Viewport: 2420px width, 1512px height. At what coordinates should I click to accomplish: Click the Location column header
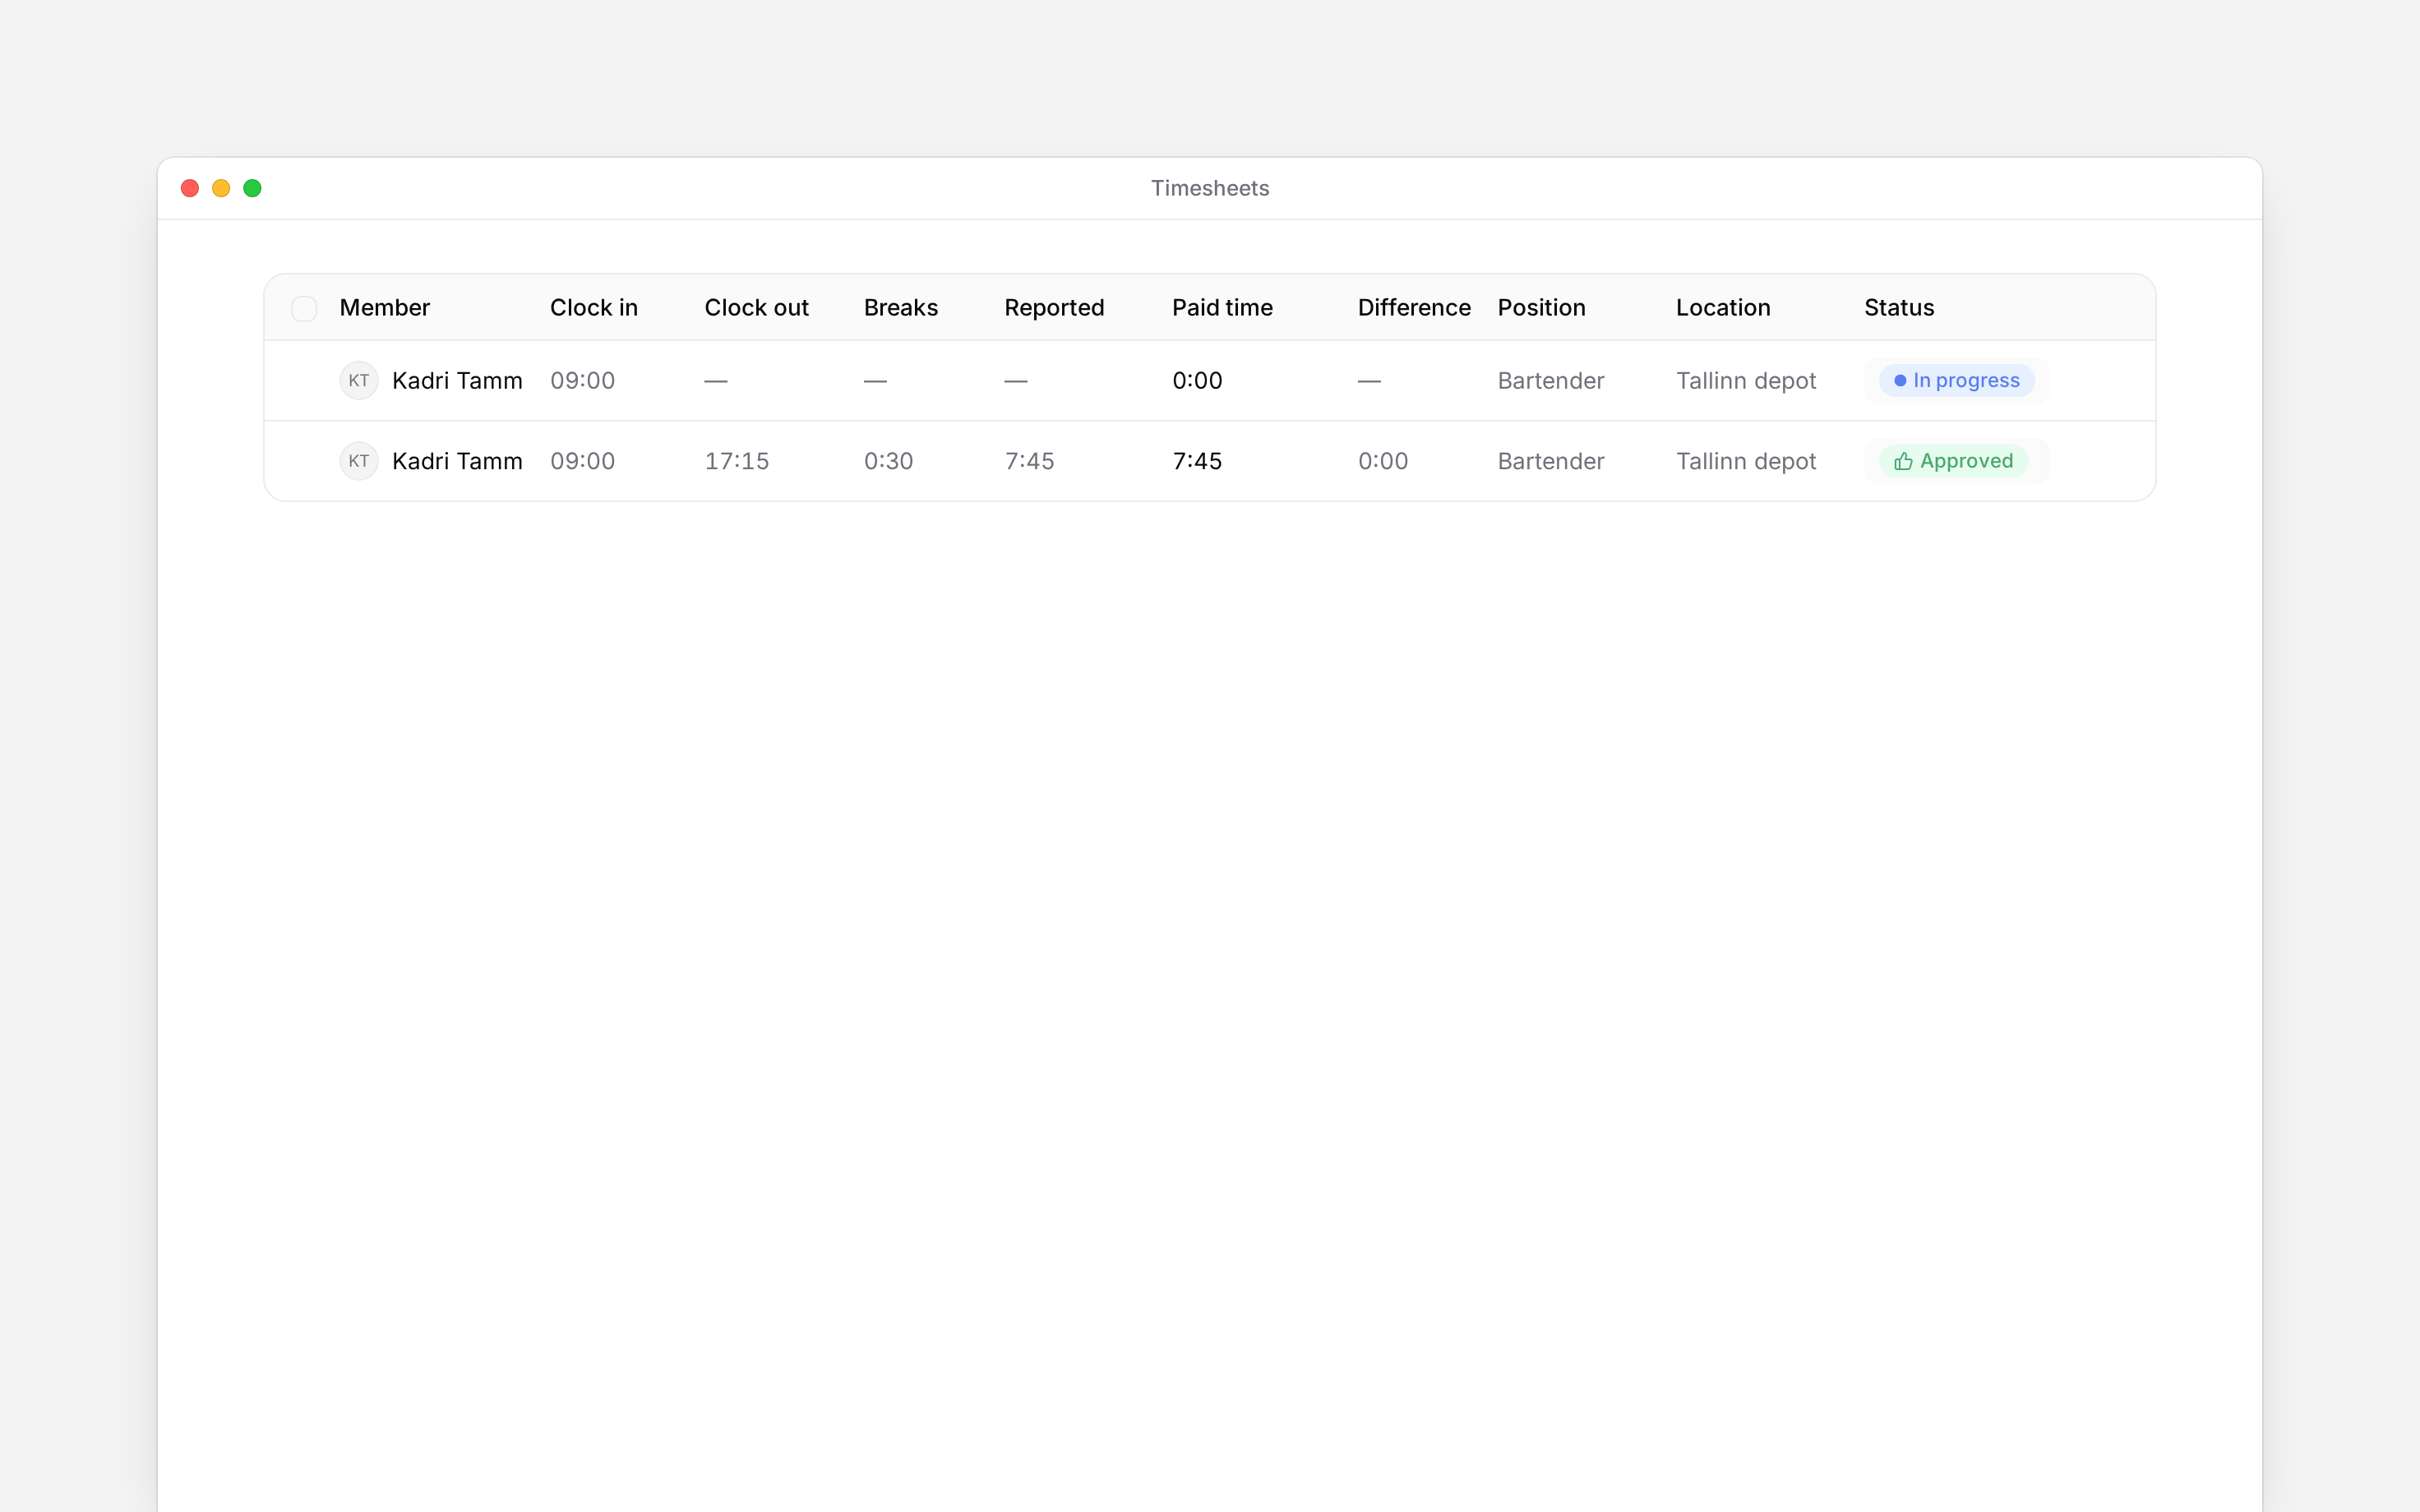[1723, 308]
